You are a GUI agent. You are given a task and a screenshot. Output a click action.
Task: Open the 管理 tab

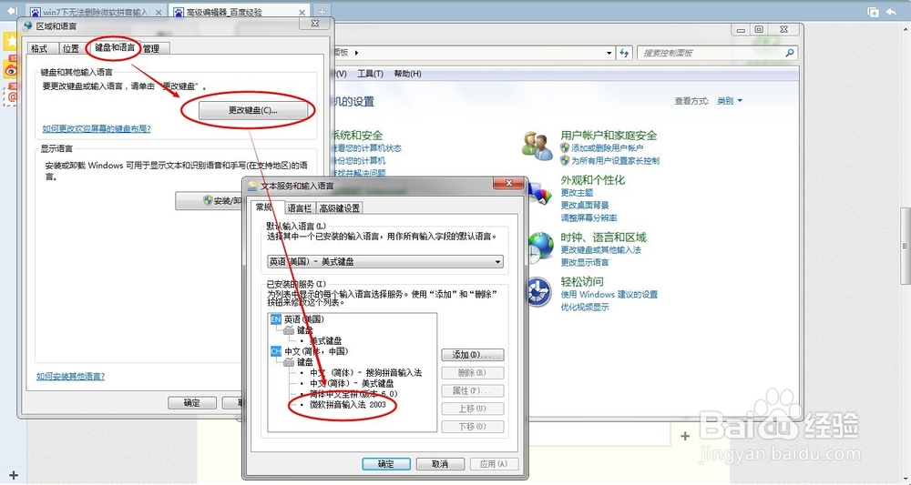pos(151,49)
